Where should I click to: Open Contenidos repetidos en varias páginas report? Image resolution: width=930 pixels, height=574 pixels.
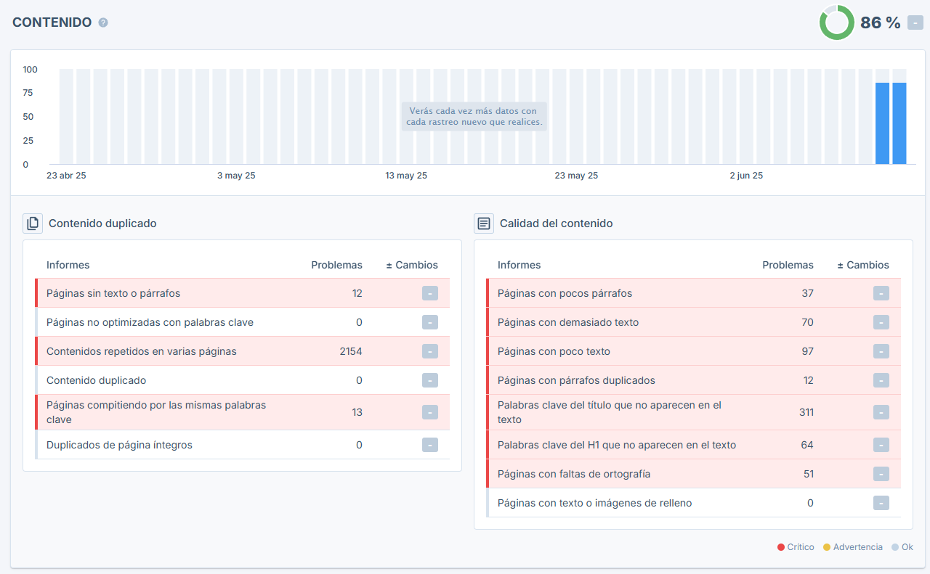(242, 351)
